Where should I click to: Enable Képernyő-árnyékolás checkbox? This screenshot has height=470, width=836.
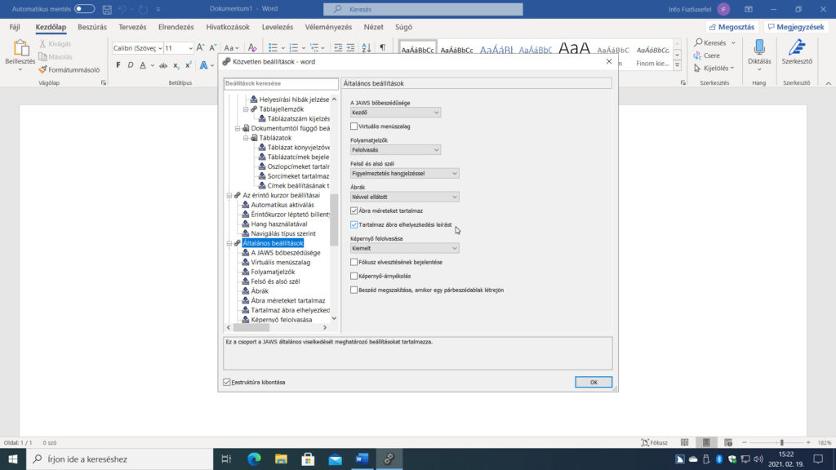(354, 276)
